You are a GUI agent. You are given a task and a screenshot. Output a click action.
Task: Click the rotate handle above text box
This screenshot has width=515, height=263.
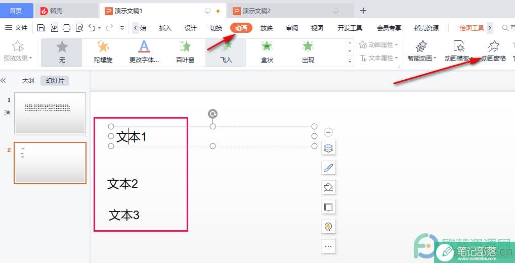[213, 114]
